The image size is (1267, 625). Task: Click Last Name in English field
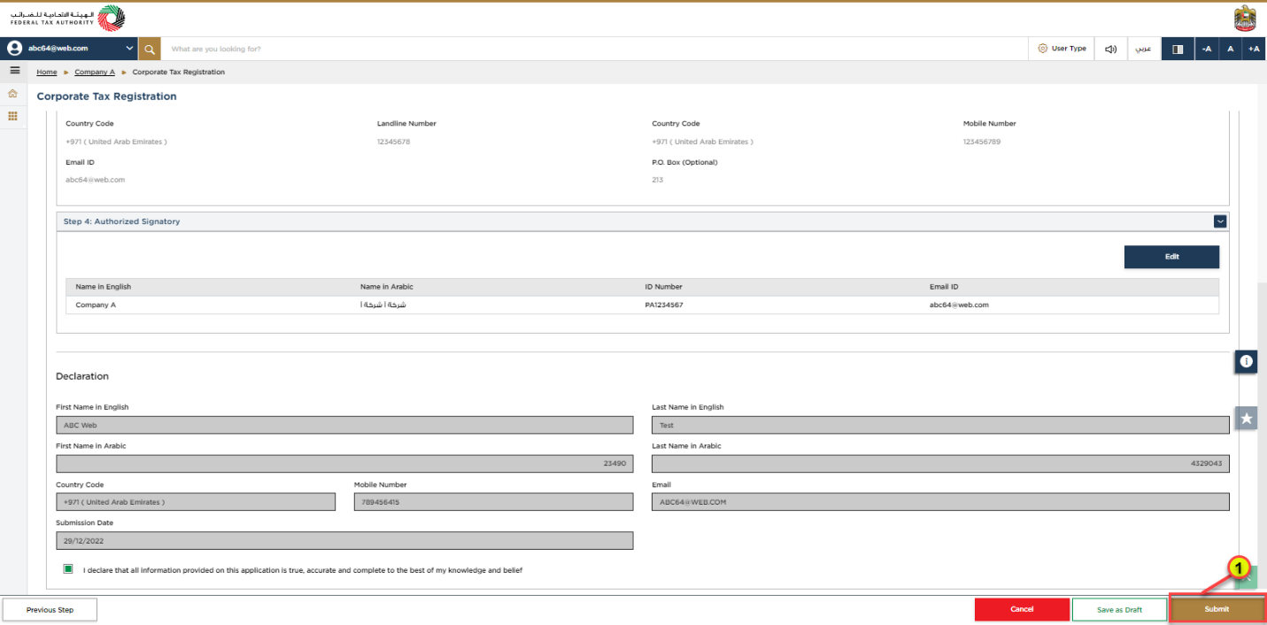(940, 425)
